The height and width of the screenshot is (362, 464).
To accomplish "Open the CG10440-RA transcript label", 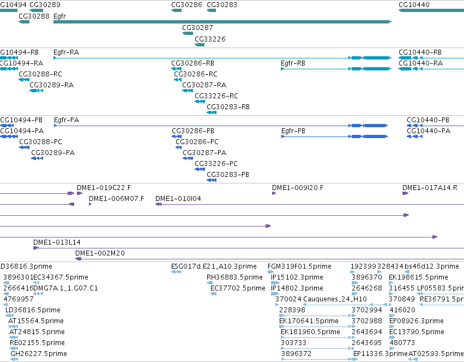I will 420,63.
